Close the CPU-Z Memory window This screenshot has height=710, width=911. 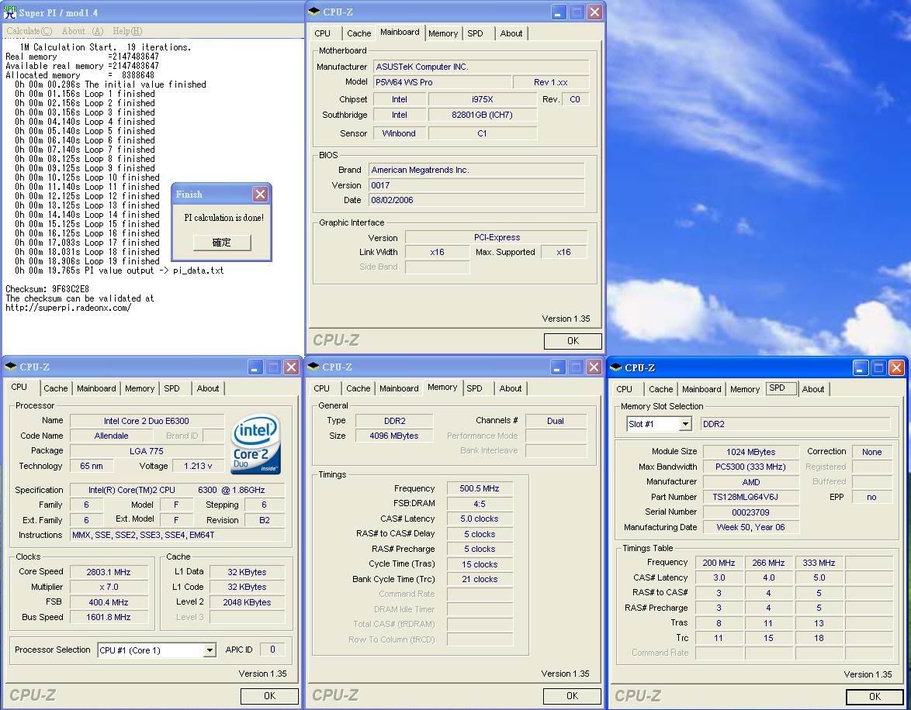[594, 367]
